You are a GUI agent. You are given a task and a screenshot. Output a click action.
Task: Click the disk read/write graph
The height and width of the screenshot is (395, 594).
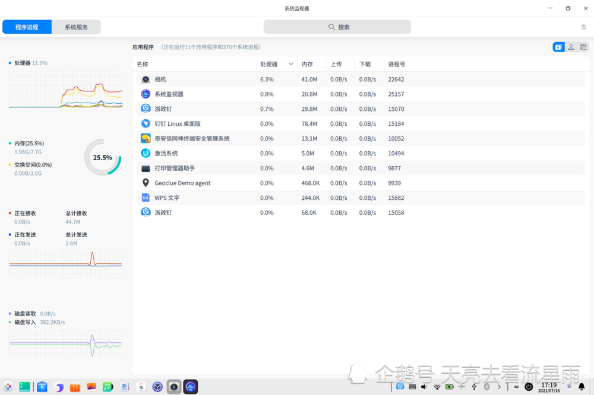(65, 343)
